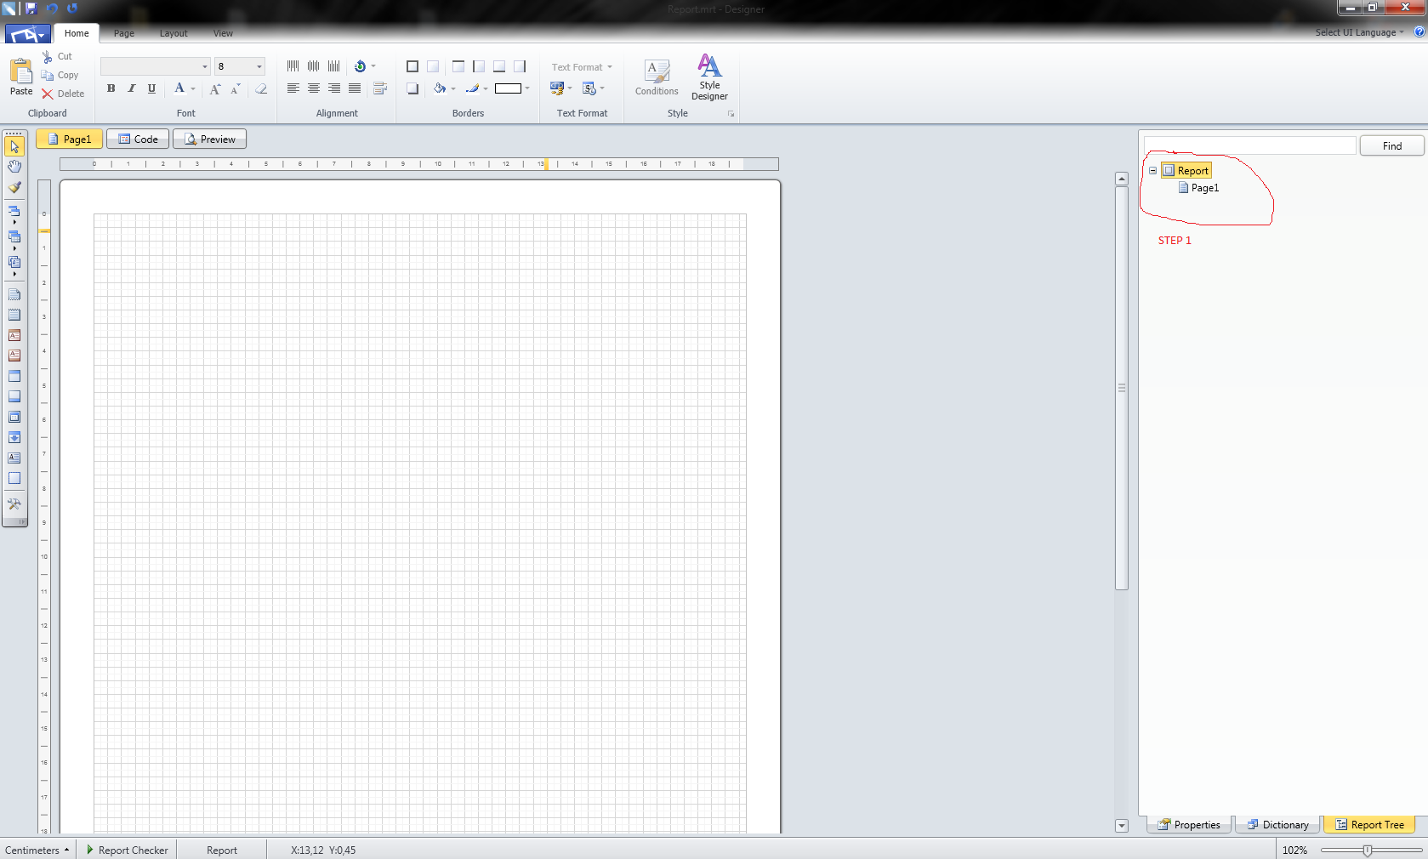
Task: Toggle justify text alignment
Action: pyautogui.click(x=355, y=88)
